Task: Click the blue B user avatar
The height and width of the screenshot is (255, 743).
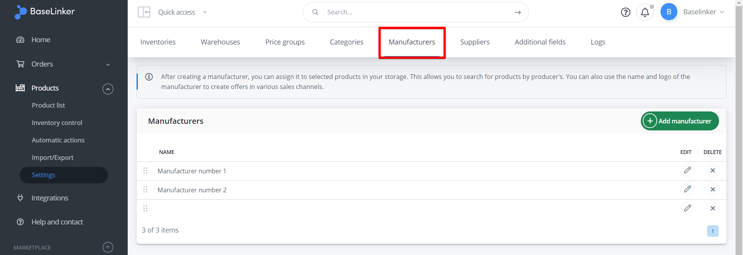Action: point(669,12)
